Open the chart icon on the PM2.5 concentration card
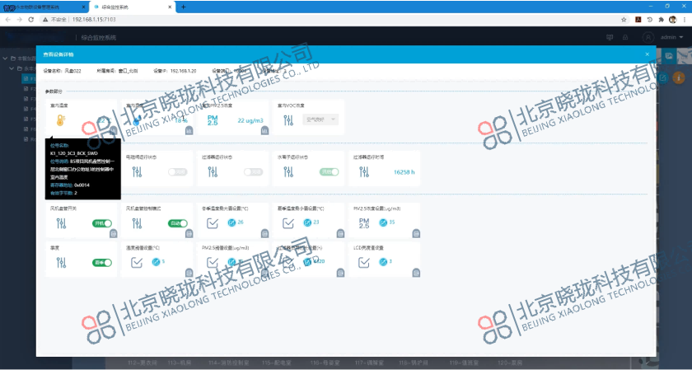The width and height of the screenshot is (692, 370). coord(266,130)
